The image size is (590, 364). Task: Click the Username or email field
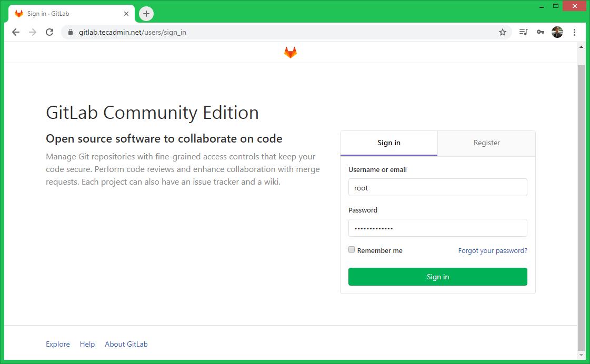tap(437, 187)
